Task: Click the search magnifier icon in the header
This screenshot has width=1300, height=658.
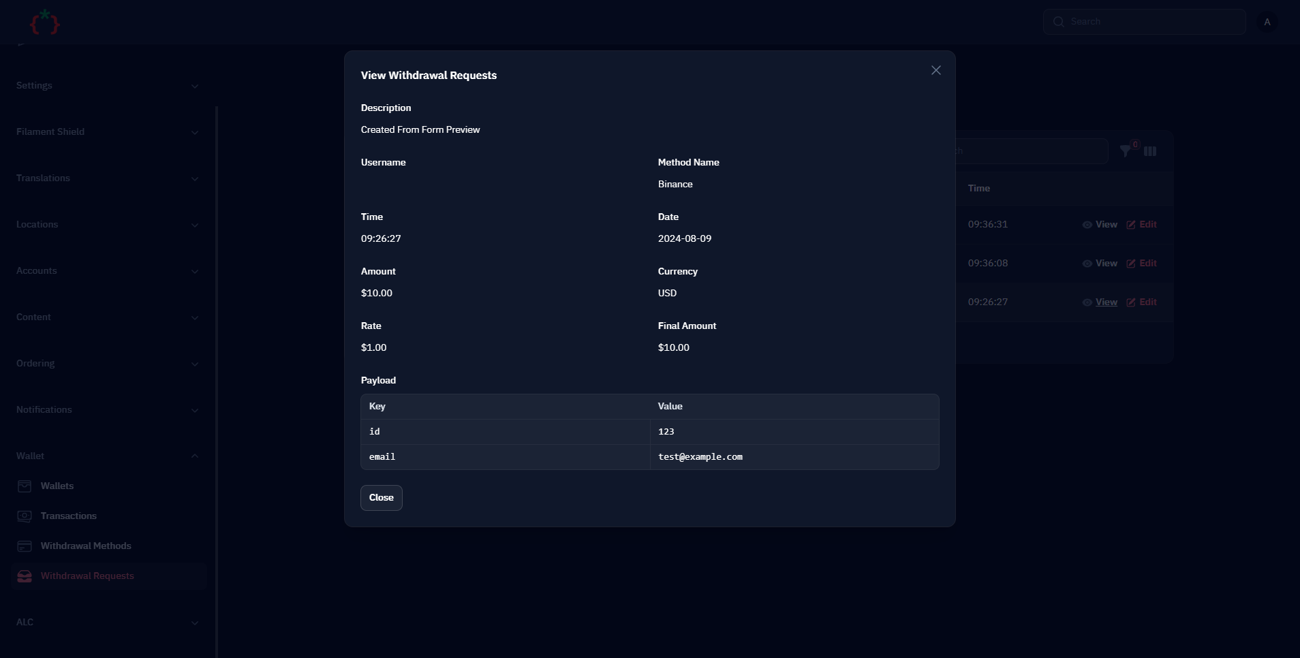Action: (1059, 22)
